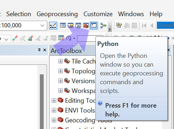Screen dimensions: 174x129
Task: Click the Geocoding Tools tree label
Action: click(x=88, y=120)
